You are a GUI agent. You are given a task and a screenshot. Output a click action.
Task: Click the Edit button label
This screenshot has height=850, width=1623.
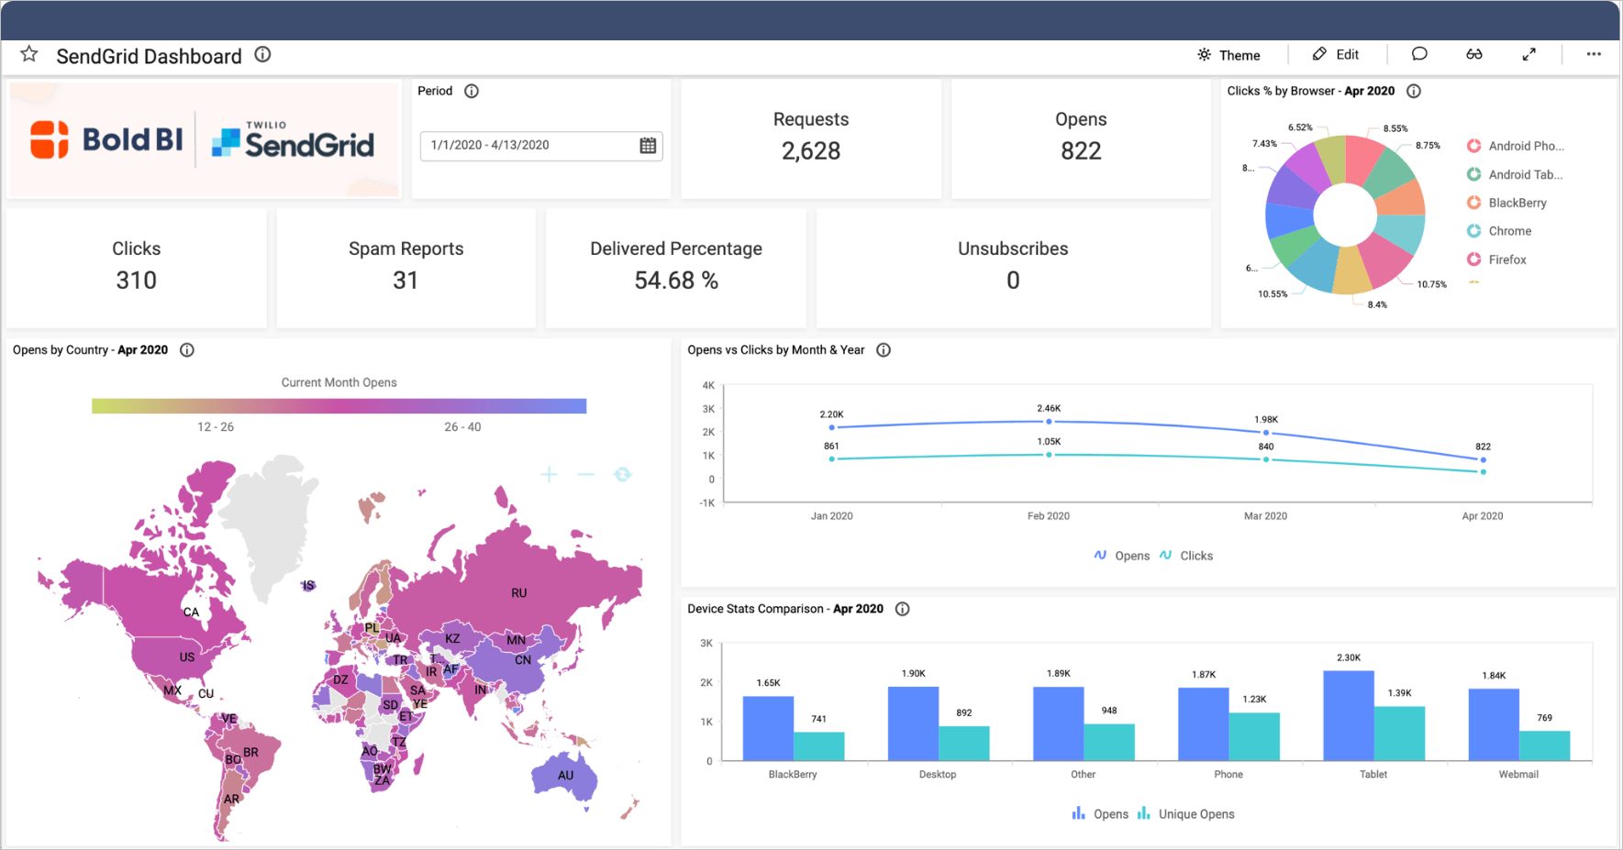[x=1347, y=54]
